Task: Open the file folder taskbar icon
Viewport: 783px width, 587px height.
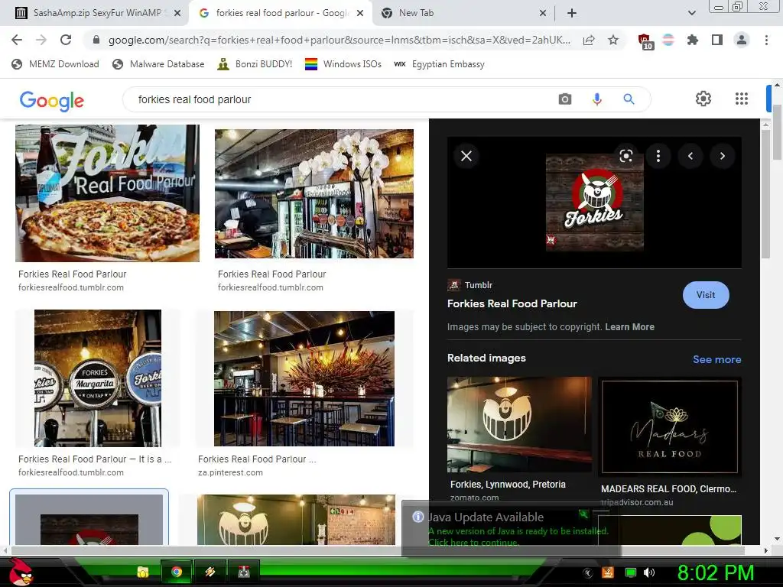Action: 143,572
